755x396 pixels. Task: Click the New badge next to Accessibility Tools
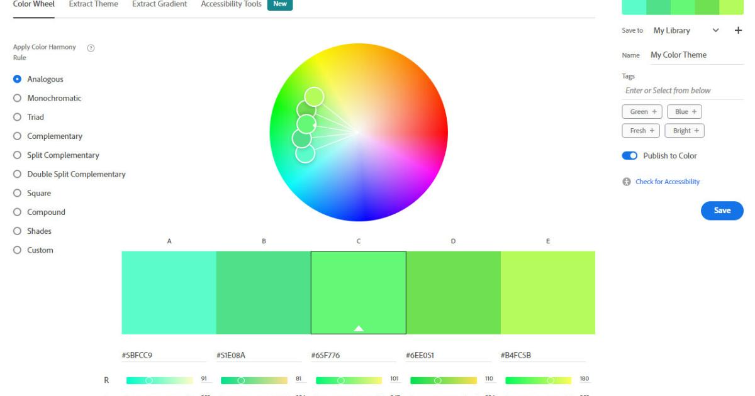[280, 4]
